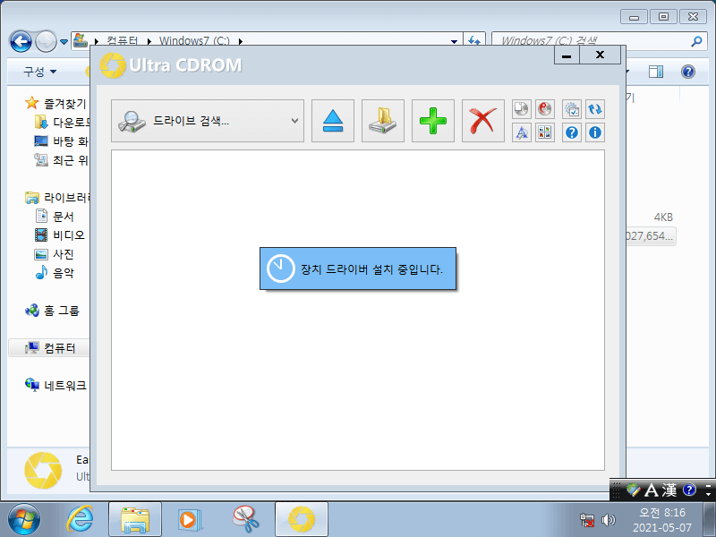Viewport: 716px width, 537px height.
Task: Click the blue eject button in Ultra CDROM
Action: [x=332, y=121]
